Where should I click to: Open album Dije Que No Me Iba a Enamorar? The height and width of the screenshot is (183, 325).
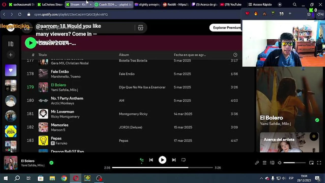pos(142,87)
